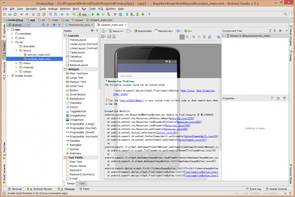Click the View.isInEditMode() link
Viewport: 295px width, 197px height.
coord(131,100)
